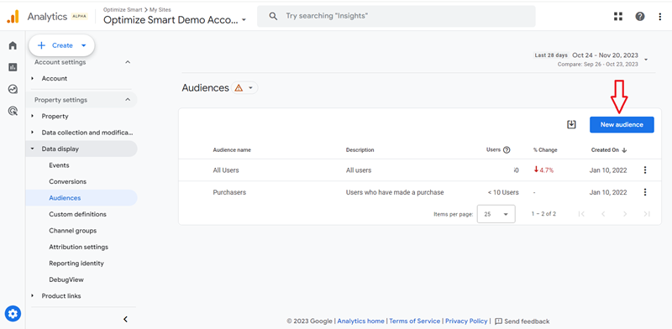Open the account selector dropdown
672x329 pixels.
[175, 19]
